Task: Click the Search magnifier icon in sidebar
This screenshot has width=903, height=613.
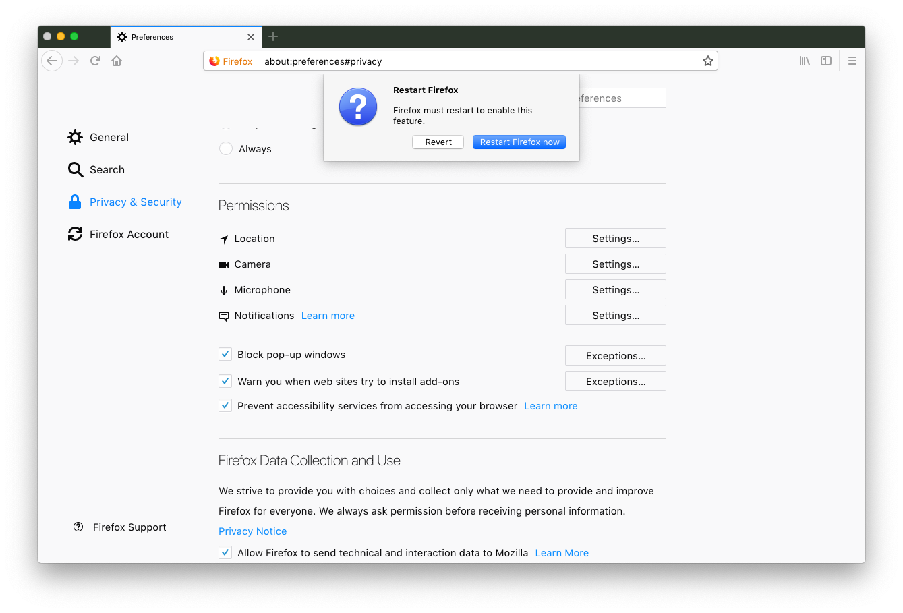Action: 75,169
